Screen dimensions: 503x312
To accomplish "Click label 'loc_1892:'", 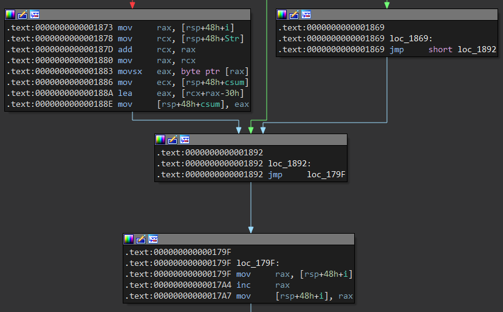I will click(289, 163).
